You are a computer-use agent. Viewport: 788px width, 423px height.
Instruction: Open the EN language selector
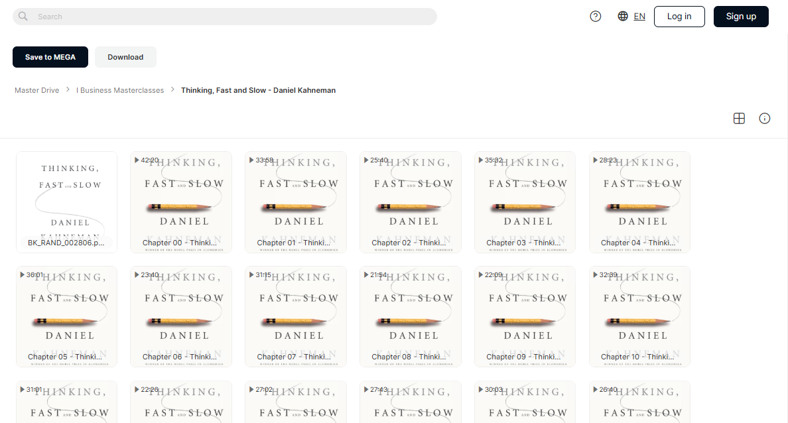click(639, 17)
